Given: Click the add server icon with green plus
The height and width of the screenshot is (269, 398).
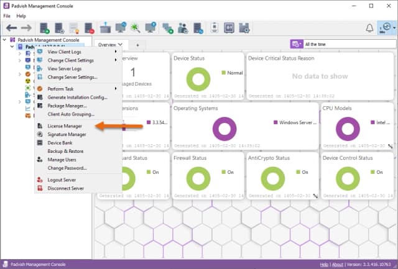Looking at the screenshot, I should [45, 28].
